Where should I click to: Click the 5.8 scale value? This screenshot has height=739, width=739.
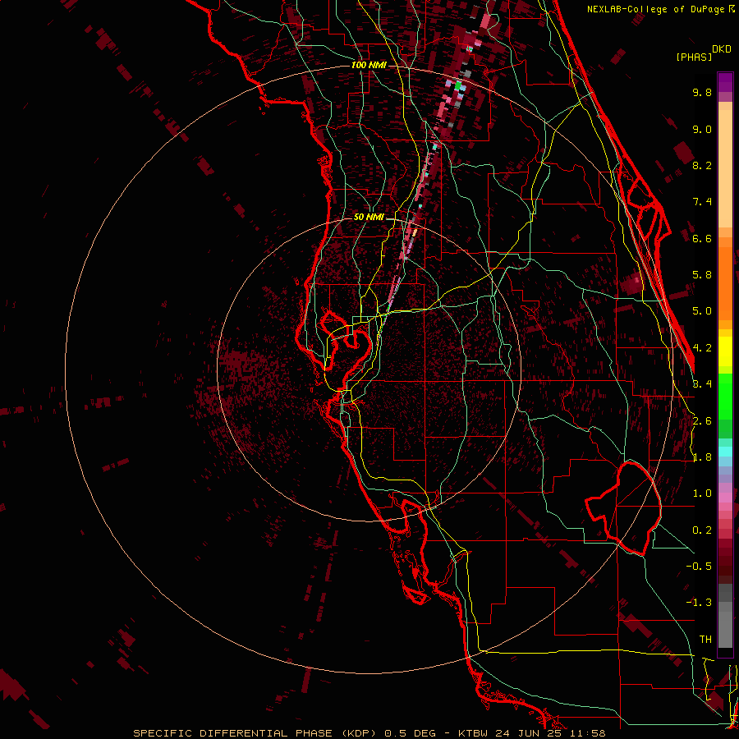click(x=702, y=275)
